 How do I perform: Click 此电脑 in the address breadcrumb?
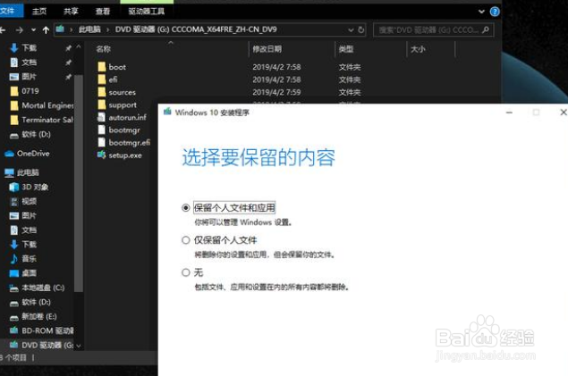89,29
